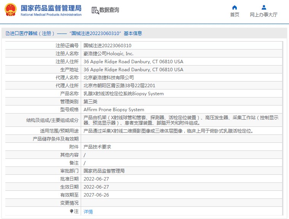Select management class 第三类

90,102
